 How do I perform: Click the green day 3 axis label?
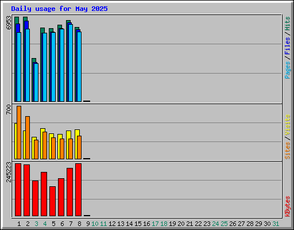pos(36,224)
